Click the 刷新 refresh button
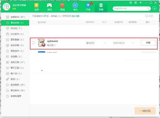The height and width of the screenshot is (118, 160). pyautogui.click(x=149, y=16)
